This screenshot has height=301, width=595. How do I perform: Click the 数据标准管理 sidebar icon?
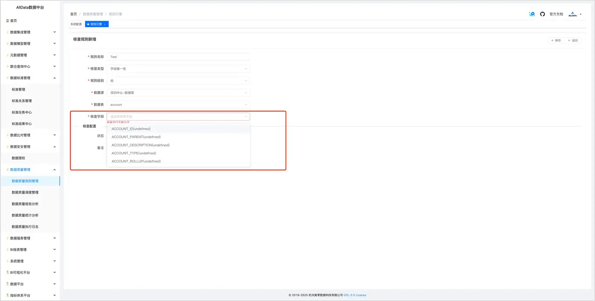8,78
